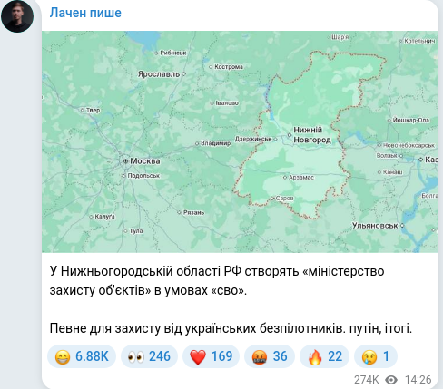The height and width of the screenshot is (389, 443).
Task: Click the Твер label on the map
Action: pos(93,111)
